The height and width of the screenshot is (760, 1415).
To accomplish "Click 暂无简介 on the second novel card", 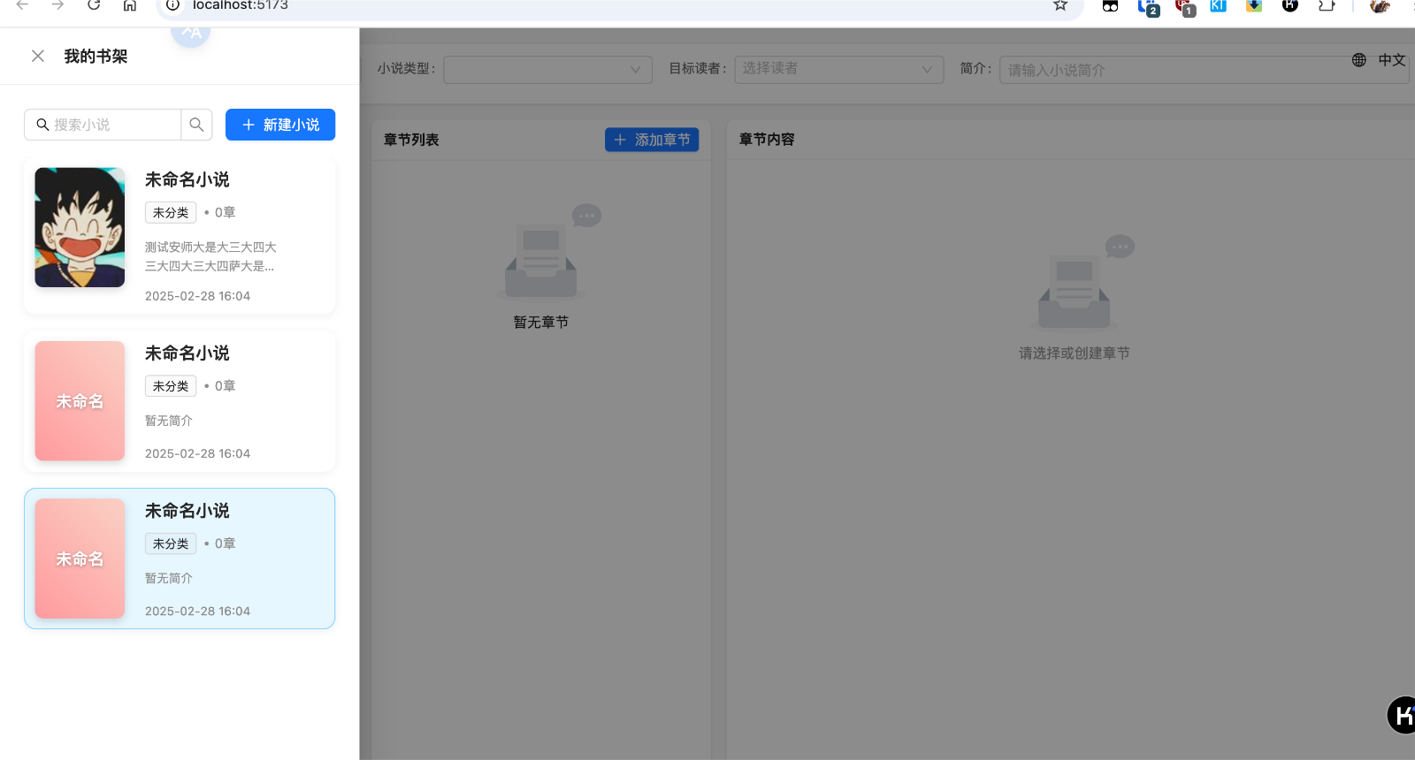I will tap(169, 421).
